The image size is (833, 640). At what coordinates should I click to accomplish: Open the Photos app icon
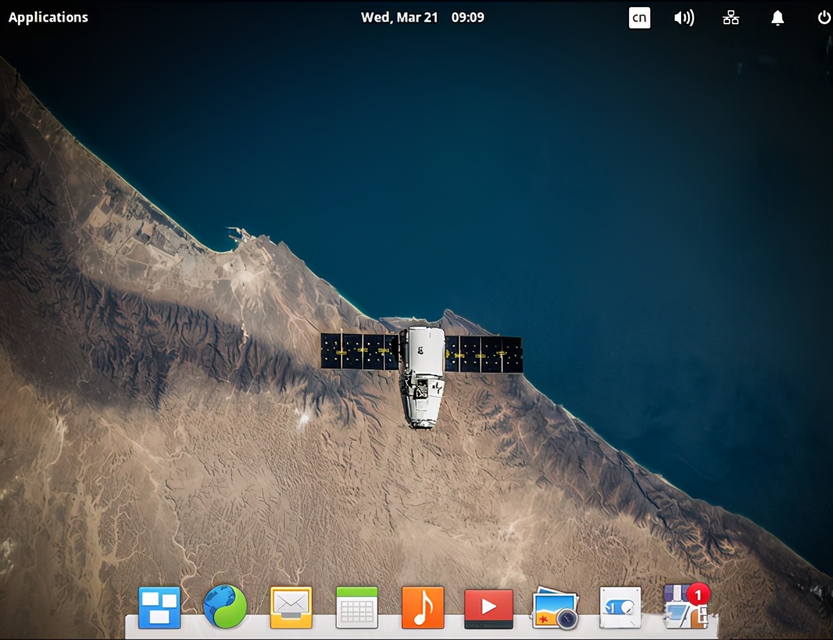pos(555,607)
